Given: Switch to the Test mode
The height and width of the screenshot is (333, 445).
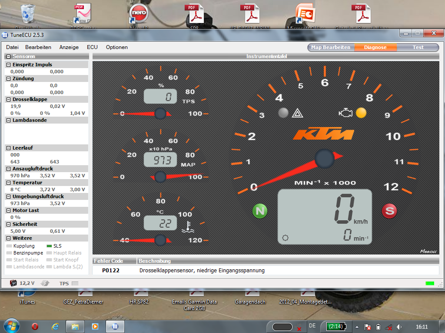Looking at the screenshot, I should (x=418, y=47).
